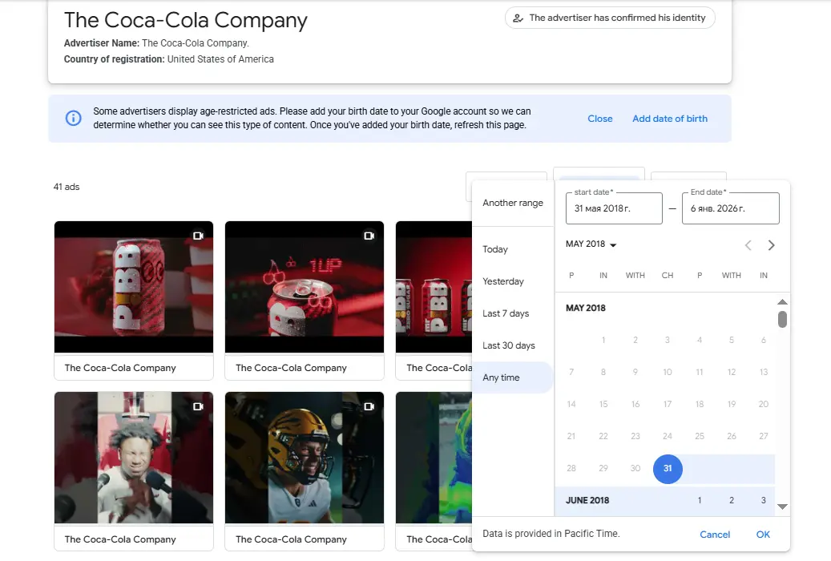
Task: Select the "Any time" date range option
Action: point(499,377)
